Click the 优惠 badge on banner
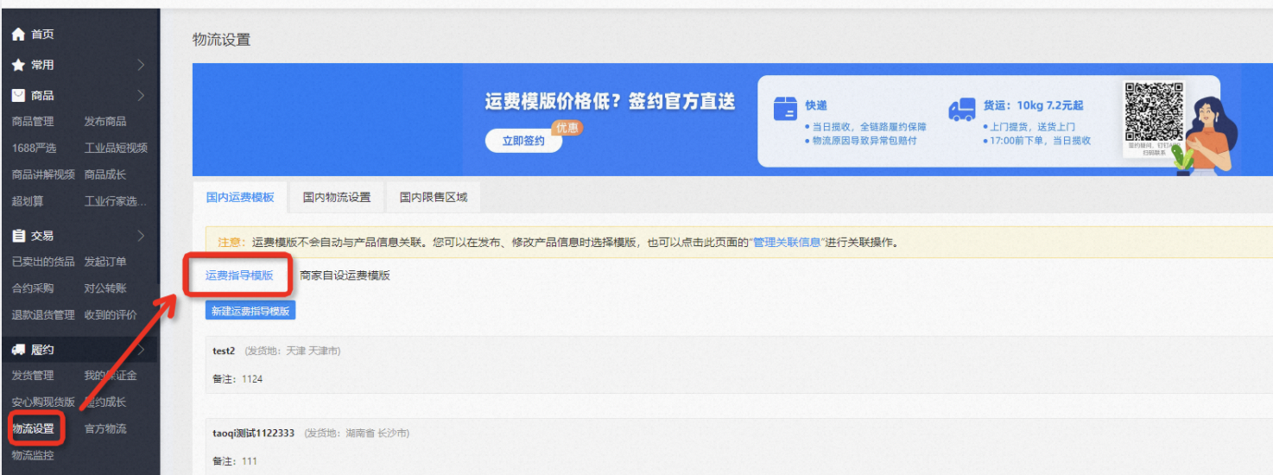 567,128
